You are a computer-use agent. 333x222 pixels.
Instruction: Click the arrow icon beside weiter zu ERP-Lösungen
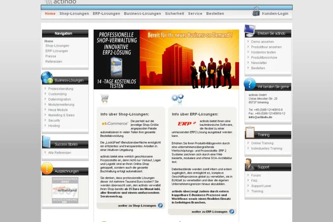pos(232,212)
